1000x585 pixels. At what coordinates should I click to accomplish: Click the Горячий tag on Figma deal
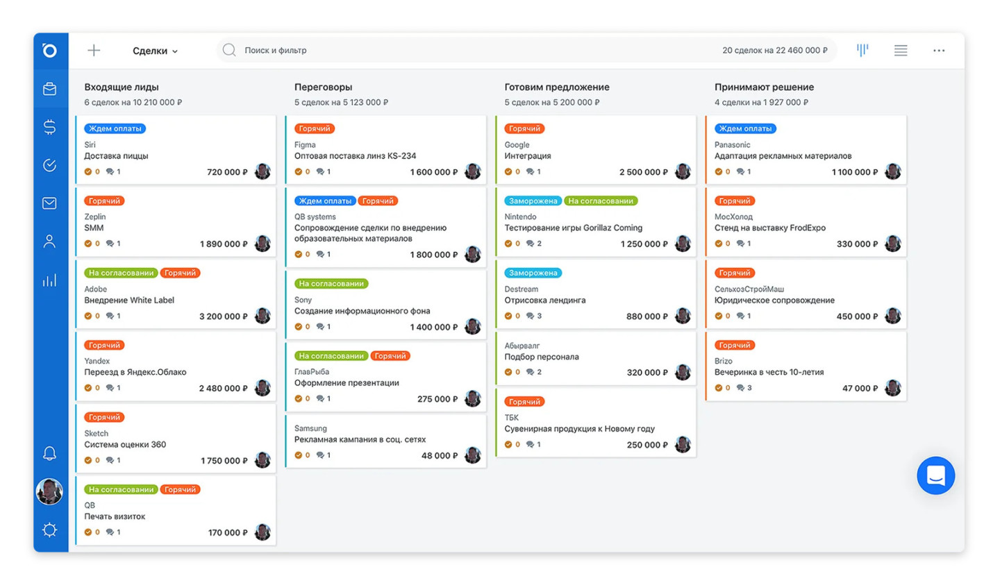click(x=315, y=128)
